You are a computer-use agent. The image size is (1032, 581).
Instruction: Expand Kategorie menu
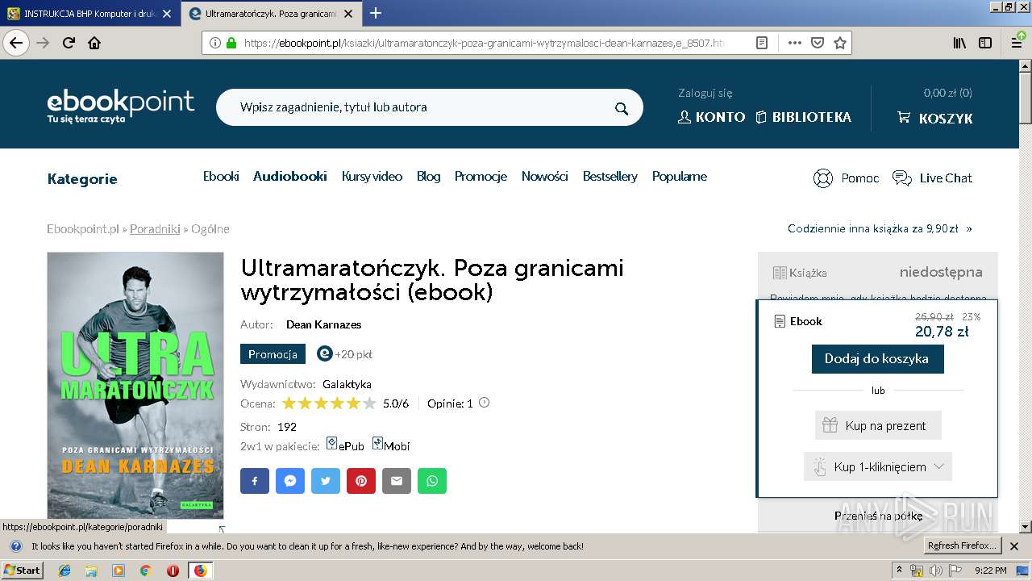[x=82, y=179]
